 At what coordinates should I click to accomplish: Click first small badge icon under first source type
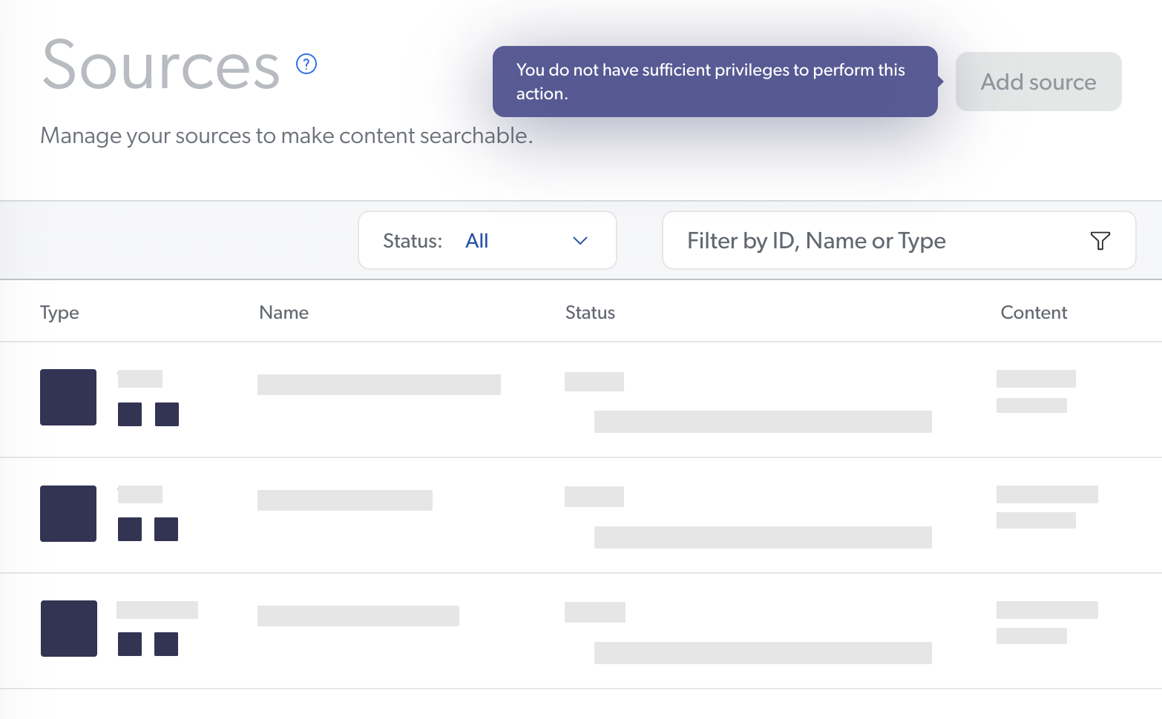129,414
